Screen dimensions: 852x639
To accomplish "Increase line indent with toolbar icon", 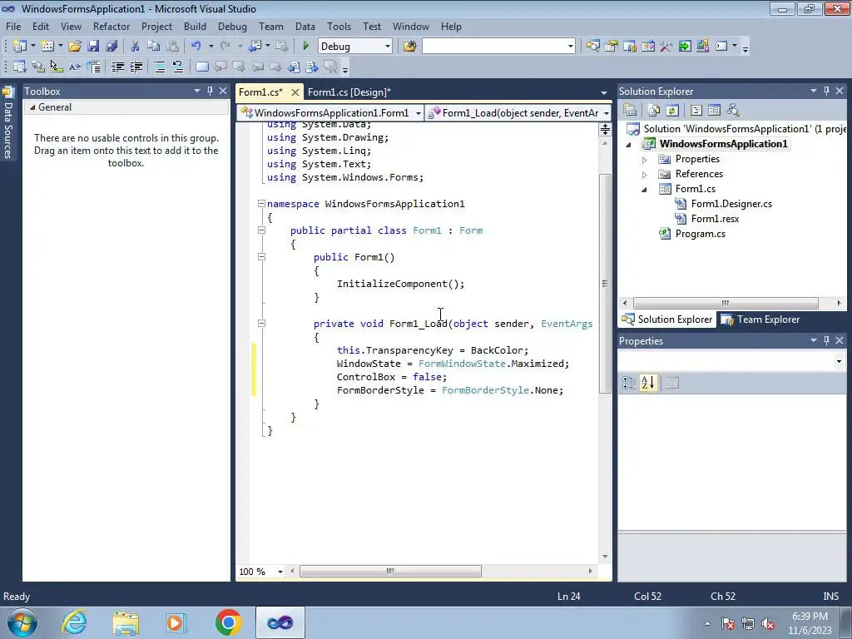I will (136, 67).
